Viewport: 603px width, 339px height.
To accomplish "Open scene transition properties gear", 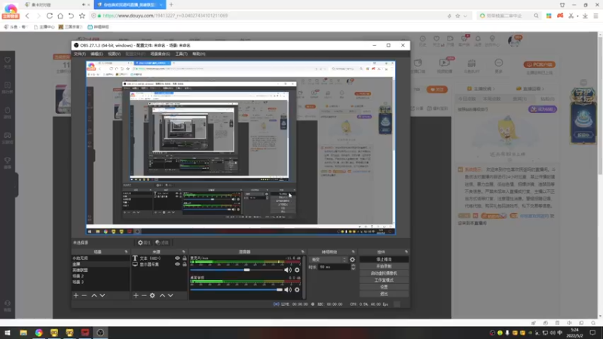I will click(x=352, y=259).
